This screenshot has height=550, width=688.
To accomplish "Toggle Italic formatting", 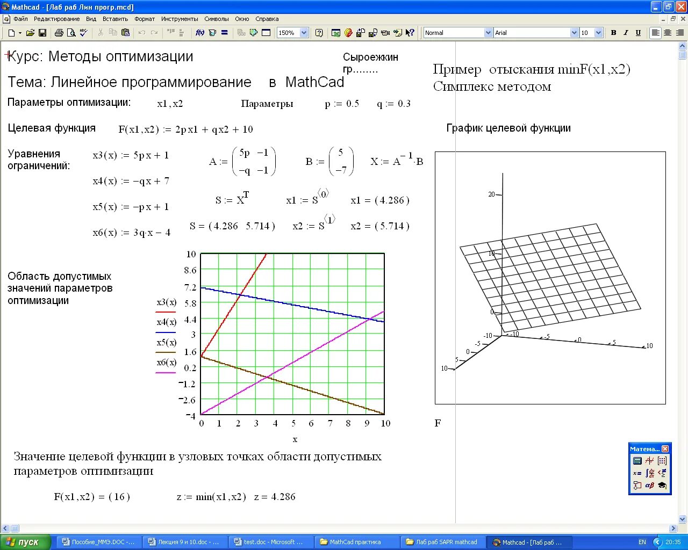I will pyautogui.click(x=626, y=33).
